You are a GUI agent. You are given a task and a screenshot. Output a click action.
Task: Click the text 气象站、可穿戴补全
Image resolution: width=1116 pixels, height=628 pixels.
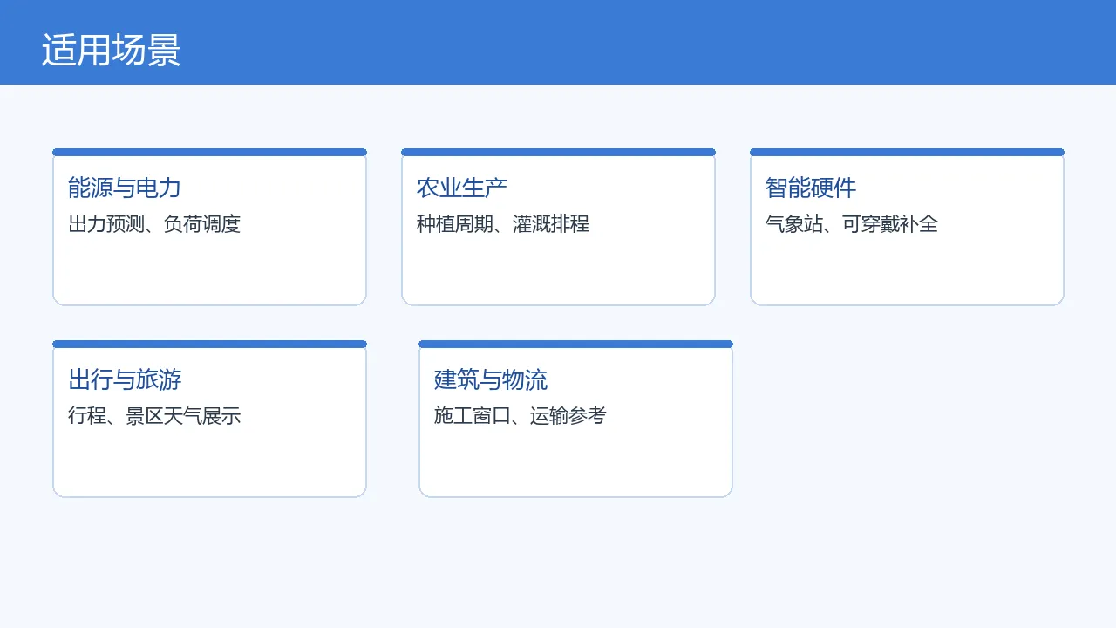pos(852,224)
